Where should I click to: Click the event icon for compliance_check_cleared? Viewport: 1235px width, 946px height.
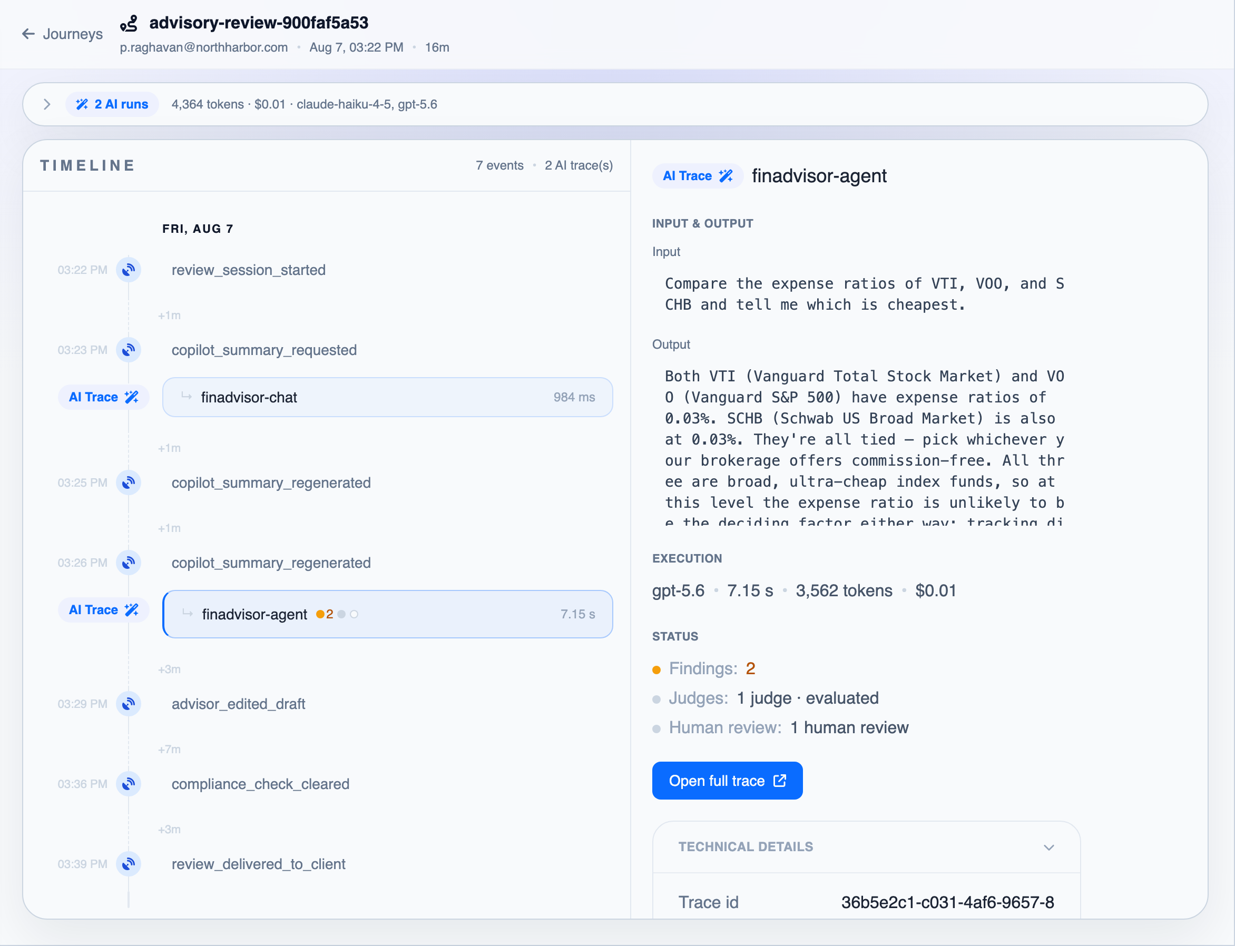point(129,784)
